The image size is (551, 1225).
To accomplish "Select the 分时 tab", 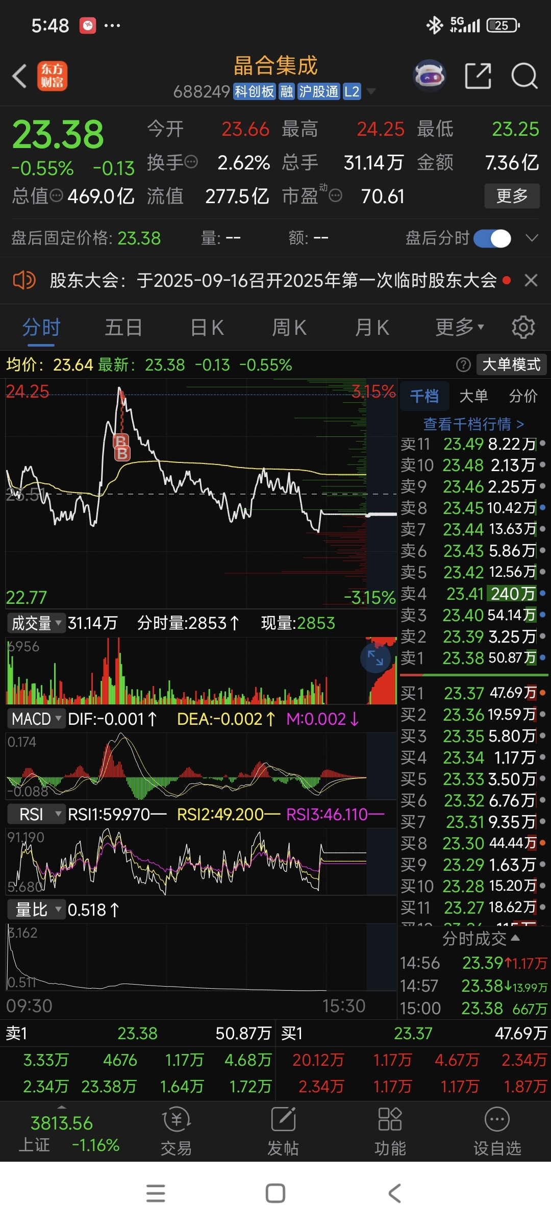I will coord(41,327).
